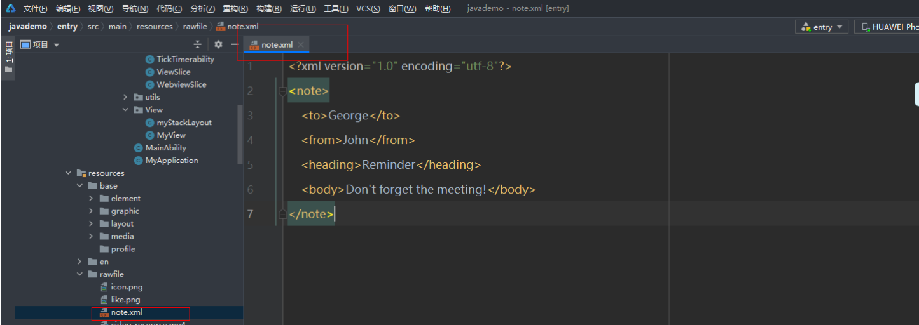
Task: Select the MainAbility class icon
Action: [x=138, y=148]
